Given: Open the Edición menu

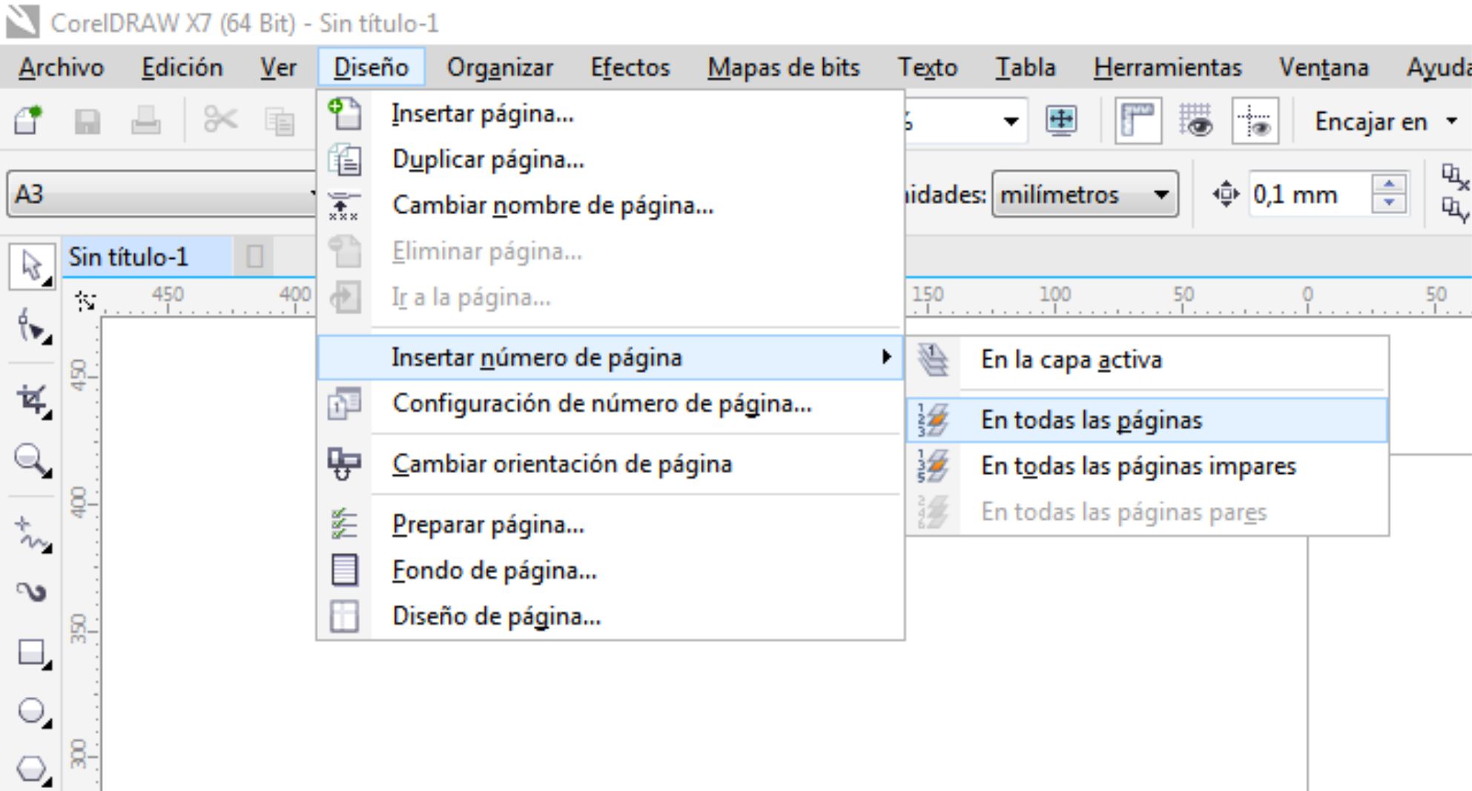Looking at the screenshot, I should pos(182,67).
